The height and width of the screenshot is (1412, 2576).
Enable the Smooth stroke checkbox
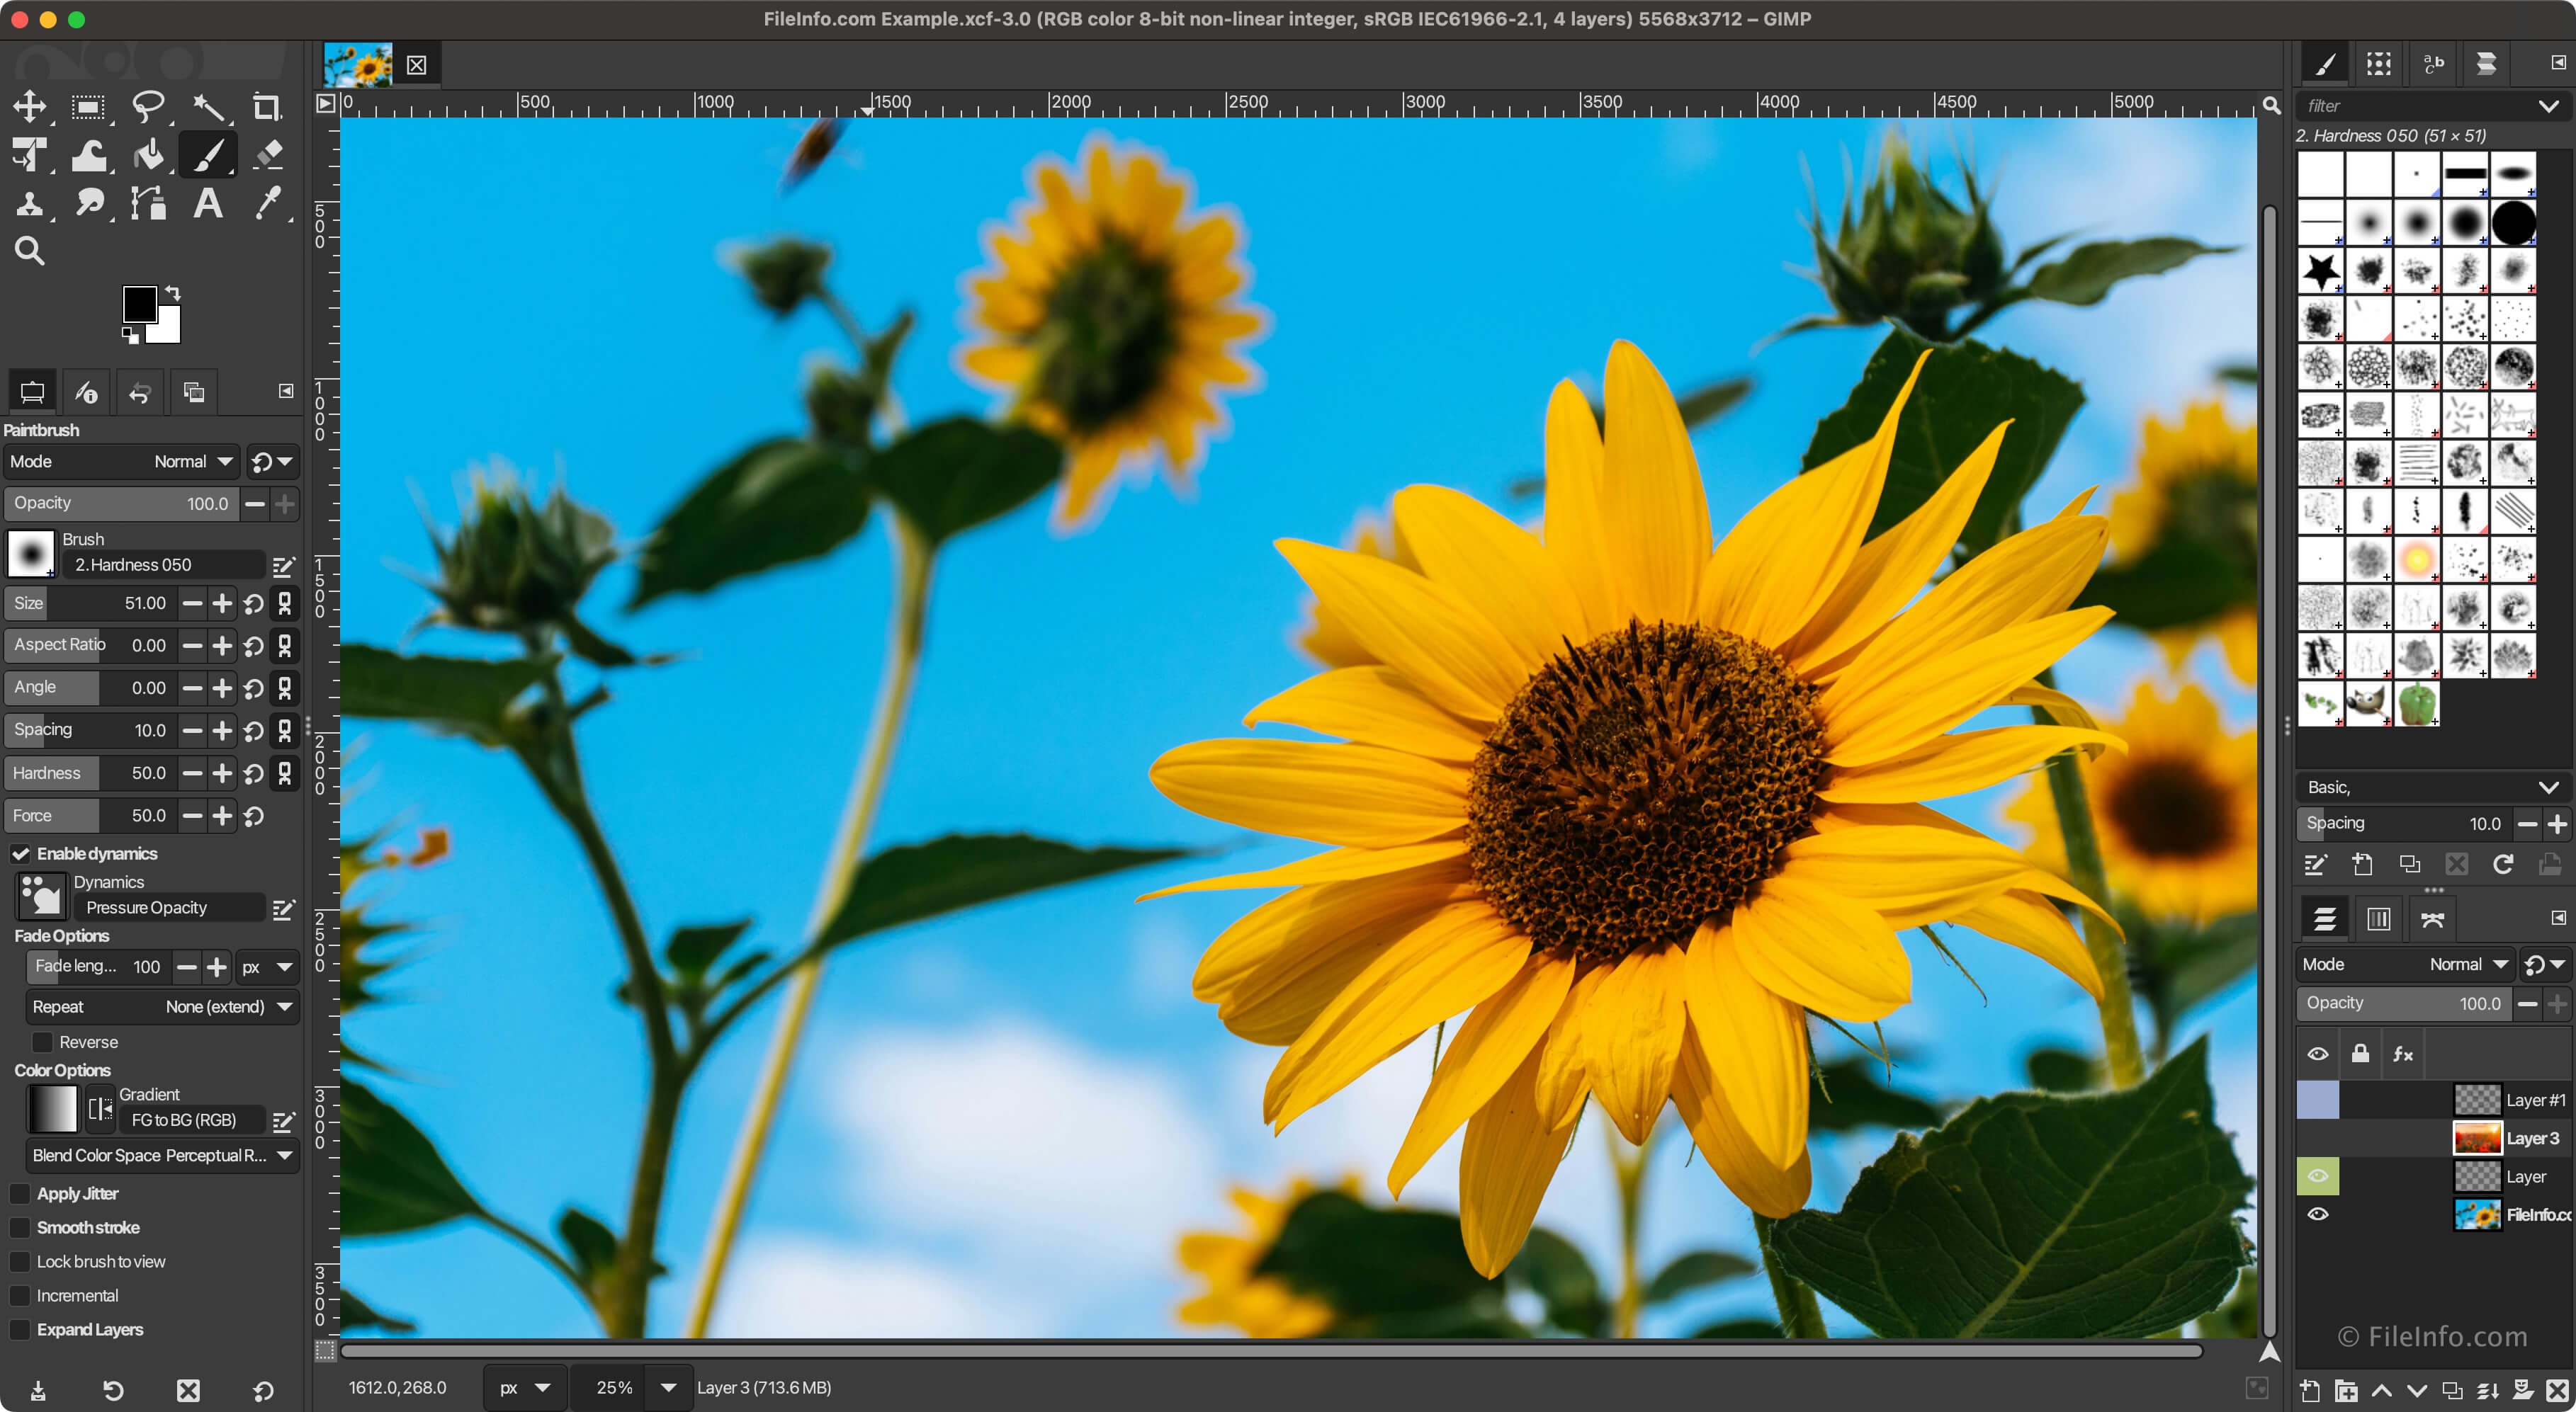[20, 1227]
